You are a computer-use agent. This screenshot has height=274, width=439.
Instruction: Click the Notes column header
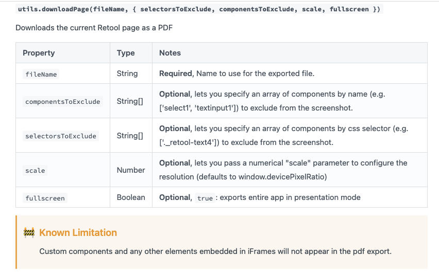point(170,53)
